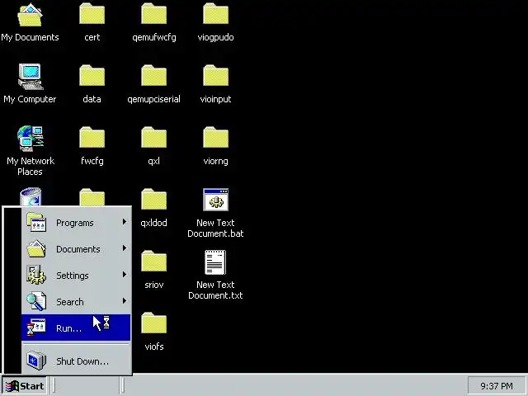Expand the Search submenu arrow

click(125, 300)
